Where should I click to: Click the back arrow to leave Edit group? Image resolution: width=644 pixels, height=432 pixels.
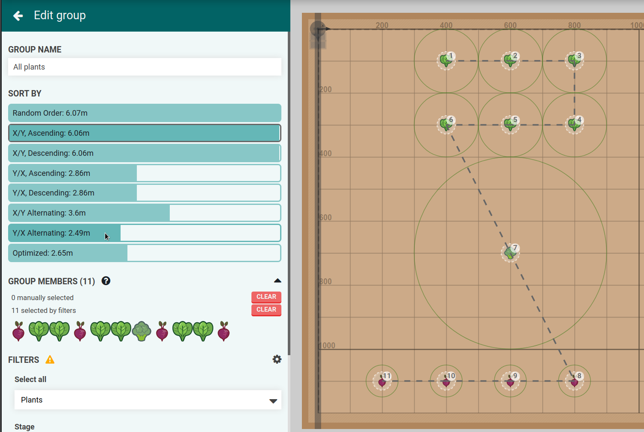coord(18,16)
